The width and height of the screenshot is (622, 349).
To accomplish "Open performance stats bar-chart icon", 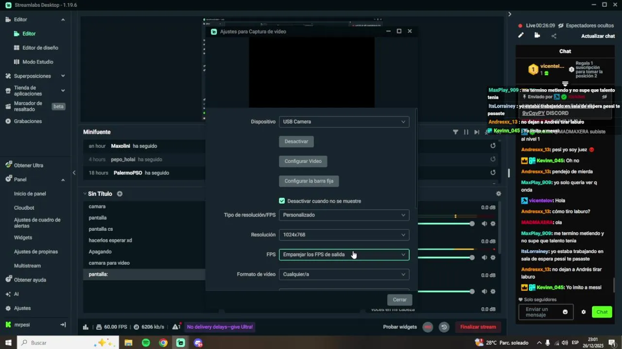I will coord(86,327).
